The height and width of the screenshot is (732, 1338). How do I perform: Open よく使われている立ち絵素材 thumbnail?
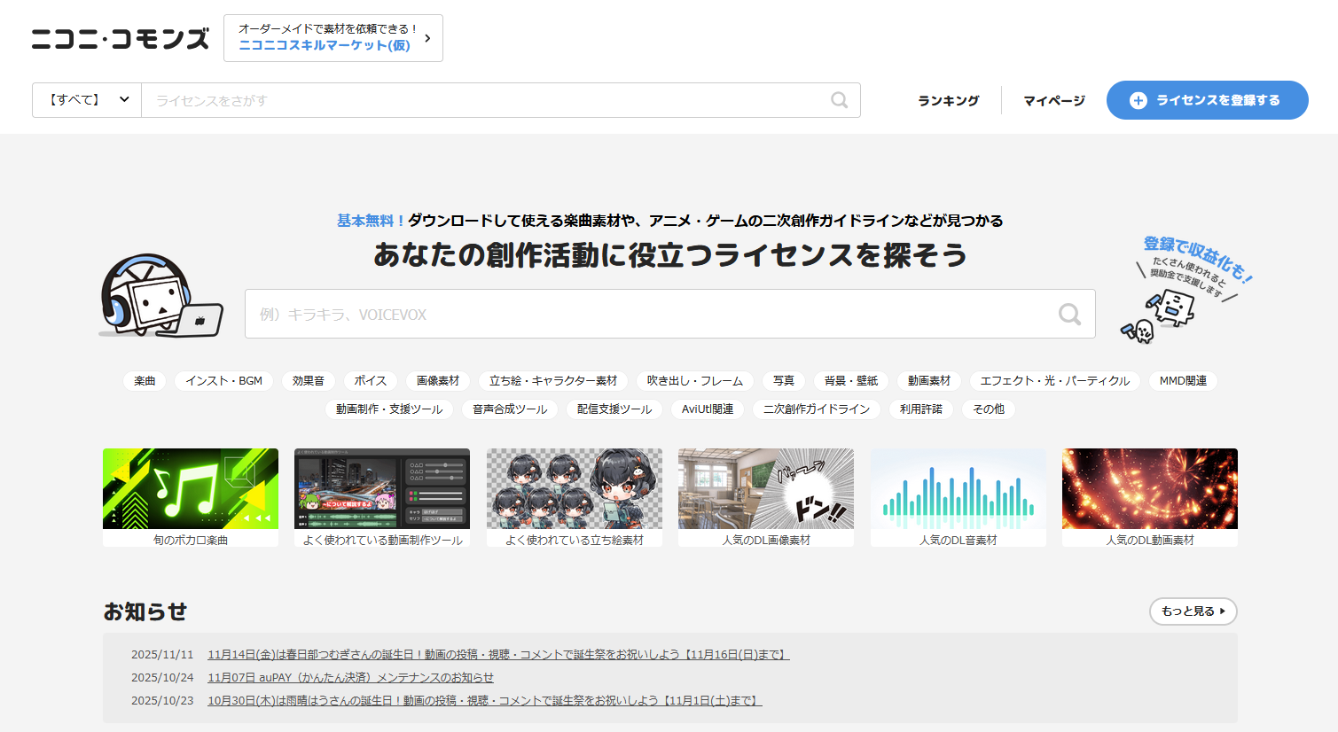(x=574, y=497)
